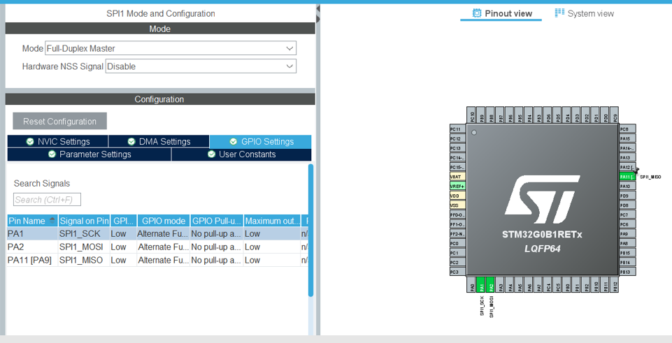Click the PA15 pin on the chip
Screen dimensions: 672x343
click(x=627, y=139)
